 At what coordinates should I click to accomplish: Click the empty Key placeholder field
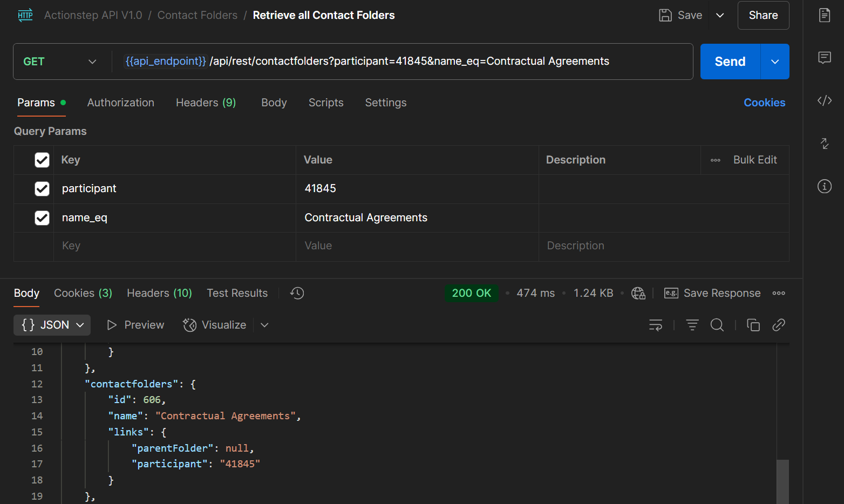[175, 246]
